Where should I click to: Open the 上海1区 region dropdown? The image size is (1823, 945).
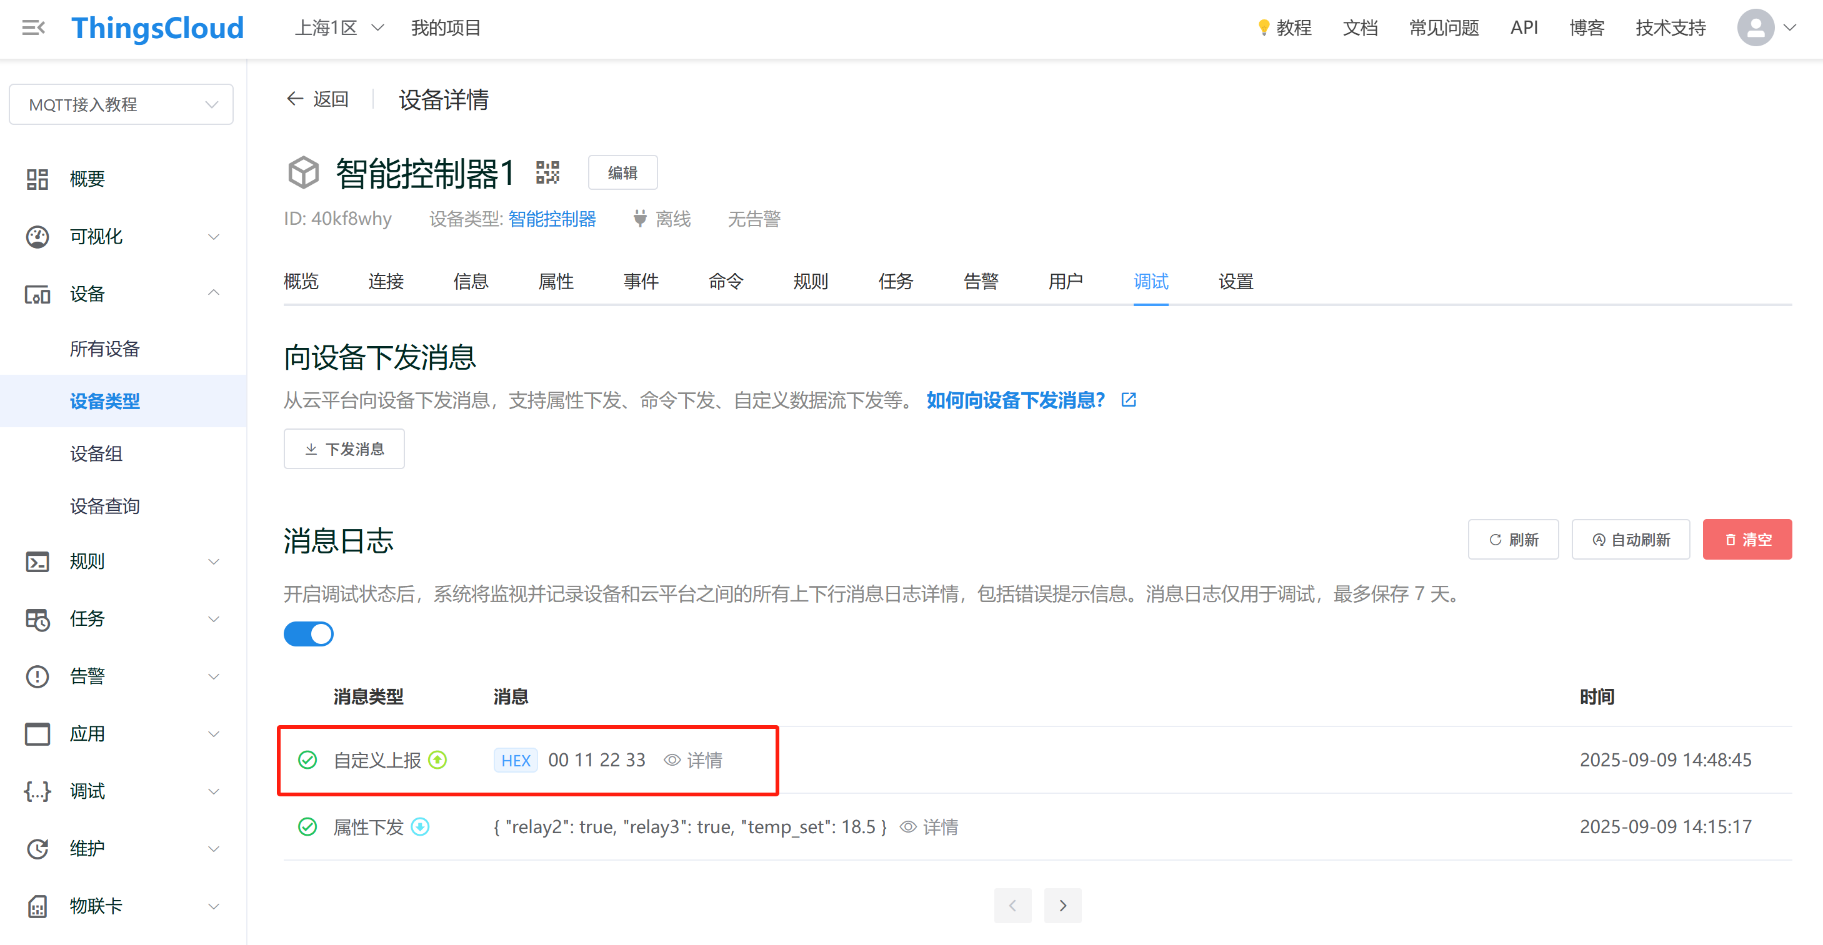339,27
